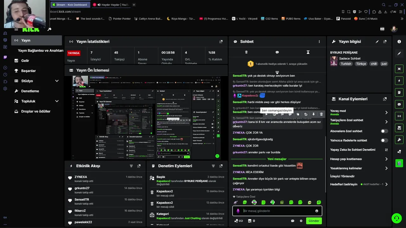
Task: Open Yavaş mod options chevron
Action: 386,112
